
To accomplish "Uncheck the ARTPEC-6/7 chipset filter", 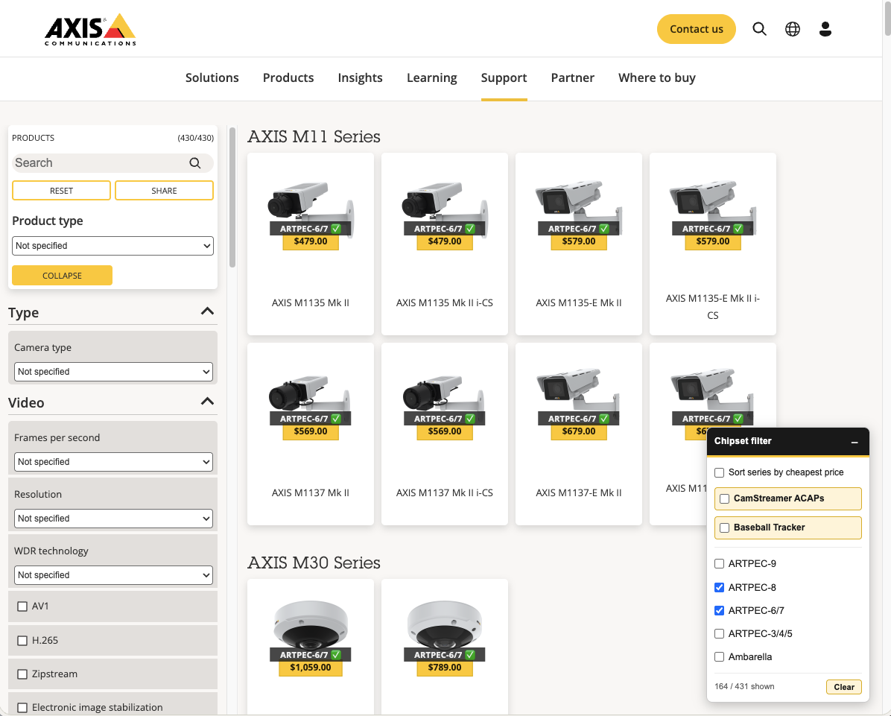I will click(x=720, y=611).
